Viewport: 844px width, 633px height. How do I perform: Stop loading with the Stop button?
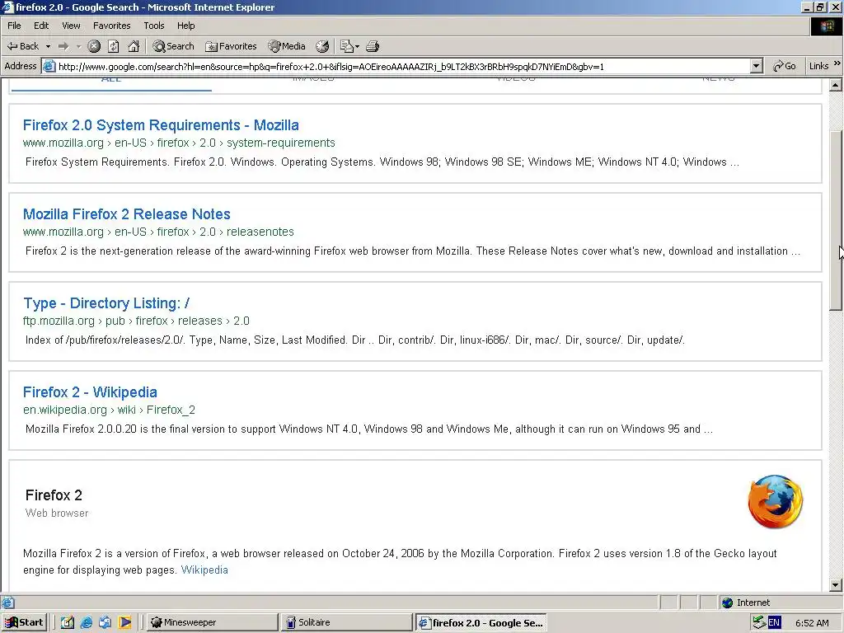tap(94, 47)
